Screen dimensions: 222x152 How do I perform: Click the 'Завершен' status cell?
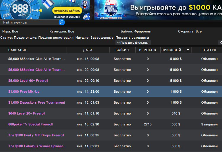[209, 124]
